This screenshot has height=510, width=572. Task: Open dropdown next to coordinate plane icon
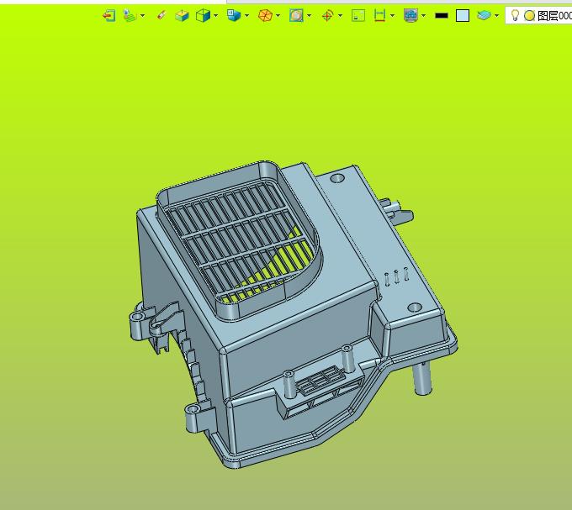142,16
